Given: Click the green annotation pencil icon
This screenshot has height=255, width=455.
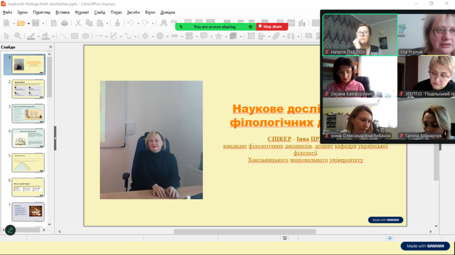Looking at the screenshot, I should 10,230.
